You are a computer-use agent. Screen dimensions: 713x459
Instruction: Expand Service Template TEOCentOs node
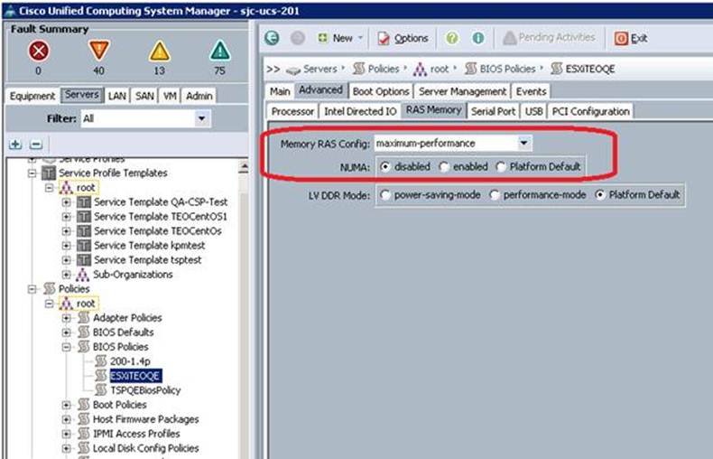click(67, 231)
